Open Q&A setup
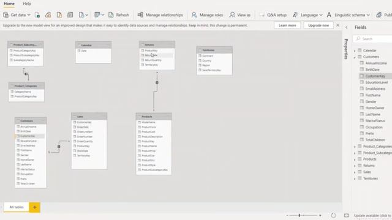This screenshot has height=220, width=392. 273,15
